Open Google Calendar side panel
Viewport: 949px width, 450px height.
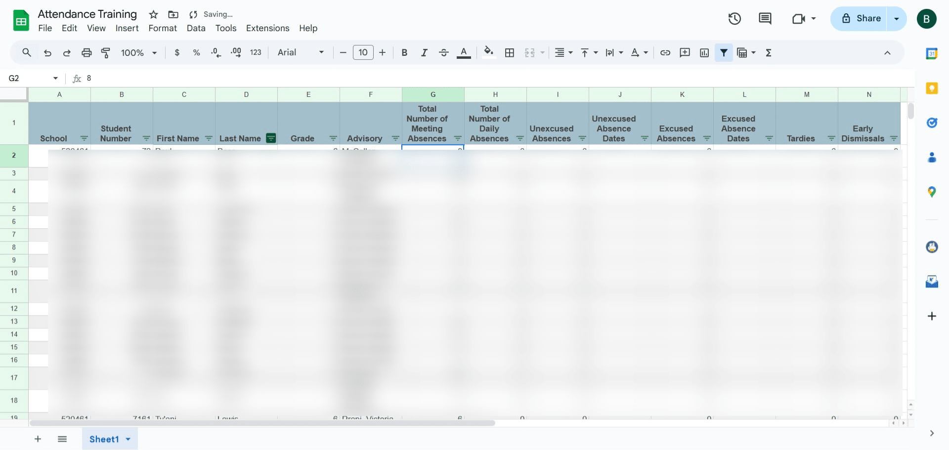[932, 53]
